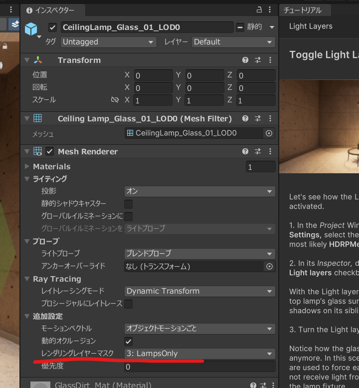Viewport: 359px width, 388px height.
Task: Switch to the インスペクター tab
Action: 50,10
